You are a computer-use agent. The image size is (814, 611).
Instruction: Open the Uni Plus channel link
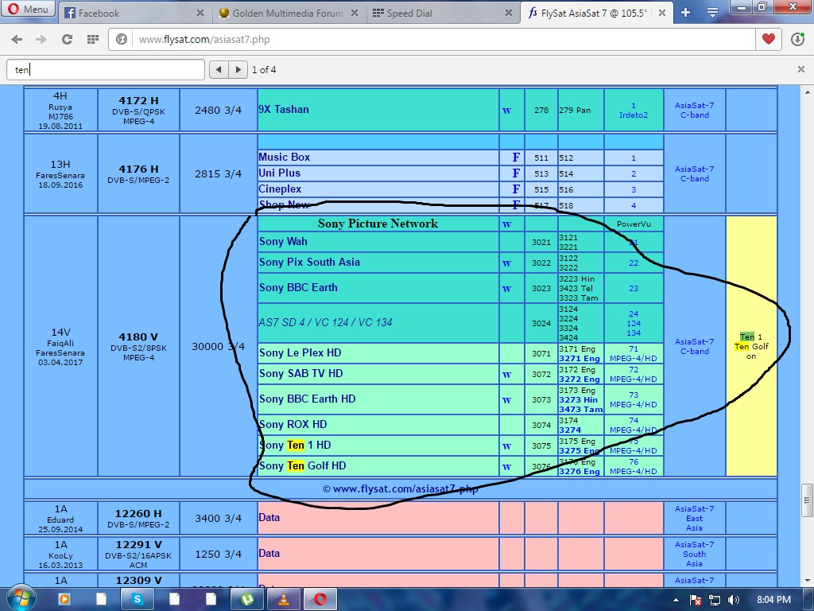[280, 173]
